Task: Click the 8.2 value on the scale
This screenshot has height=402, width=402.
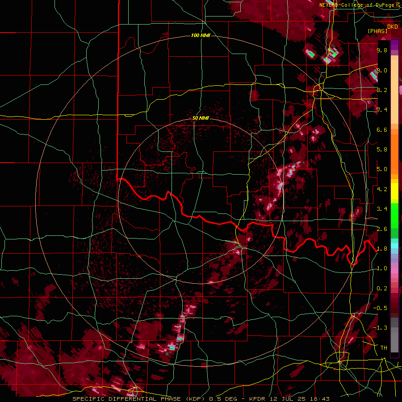Action: pos(382,90)
